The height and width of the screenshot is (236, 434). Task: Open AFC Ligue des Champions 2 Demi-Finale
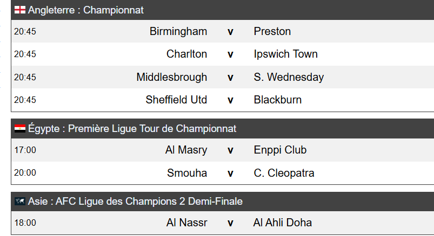pyautogui.click(x=135, y=202)
